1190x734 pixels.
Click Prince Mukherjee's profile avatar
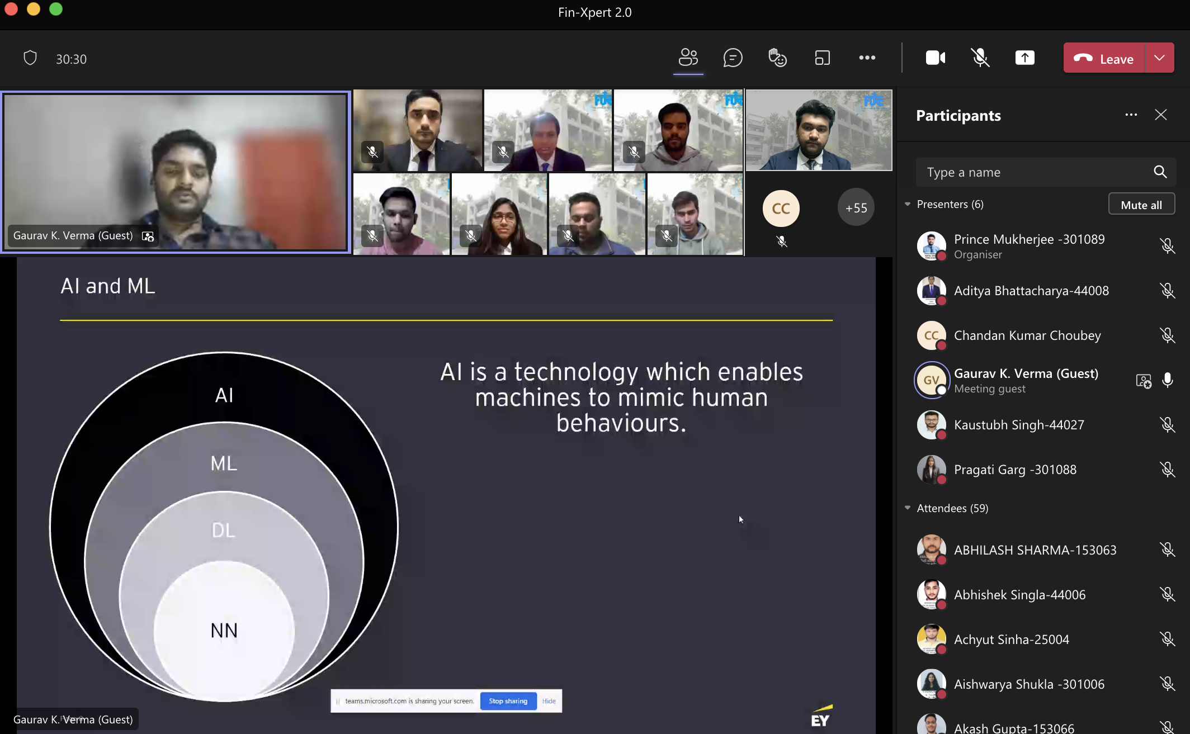tap(932, 246)
